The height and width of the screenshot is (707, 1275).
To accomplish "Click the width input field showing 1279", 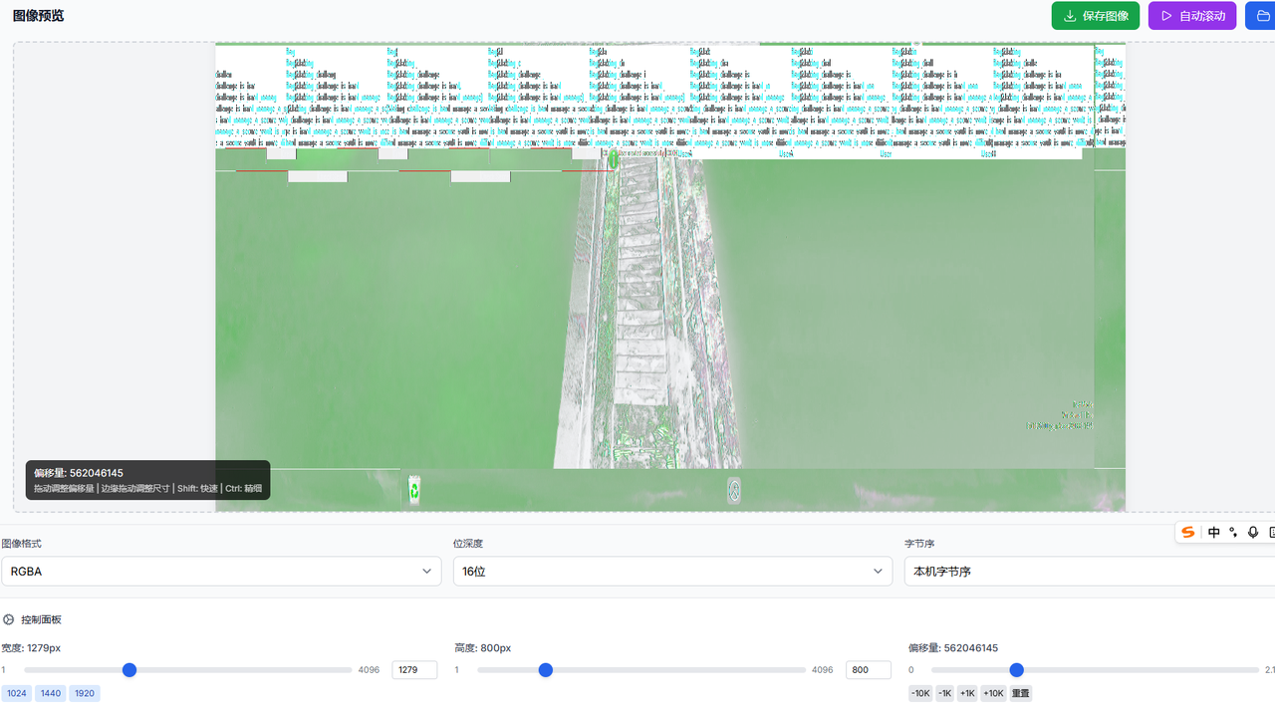I will (413, 670).
